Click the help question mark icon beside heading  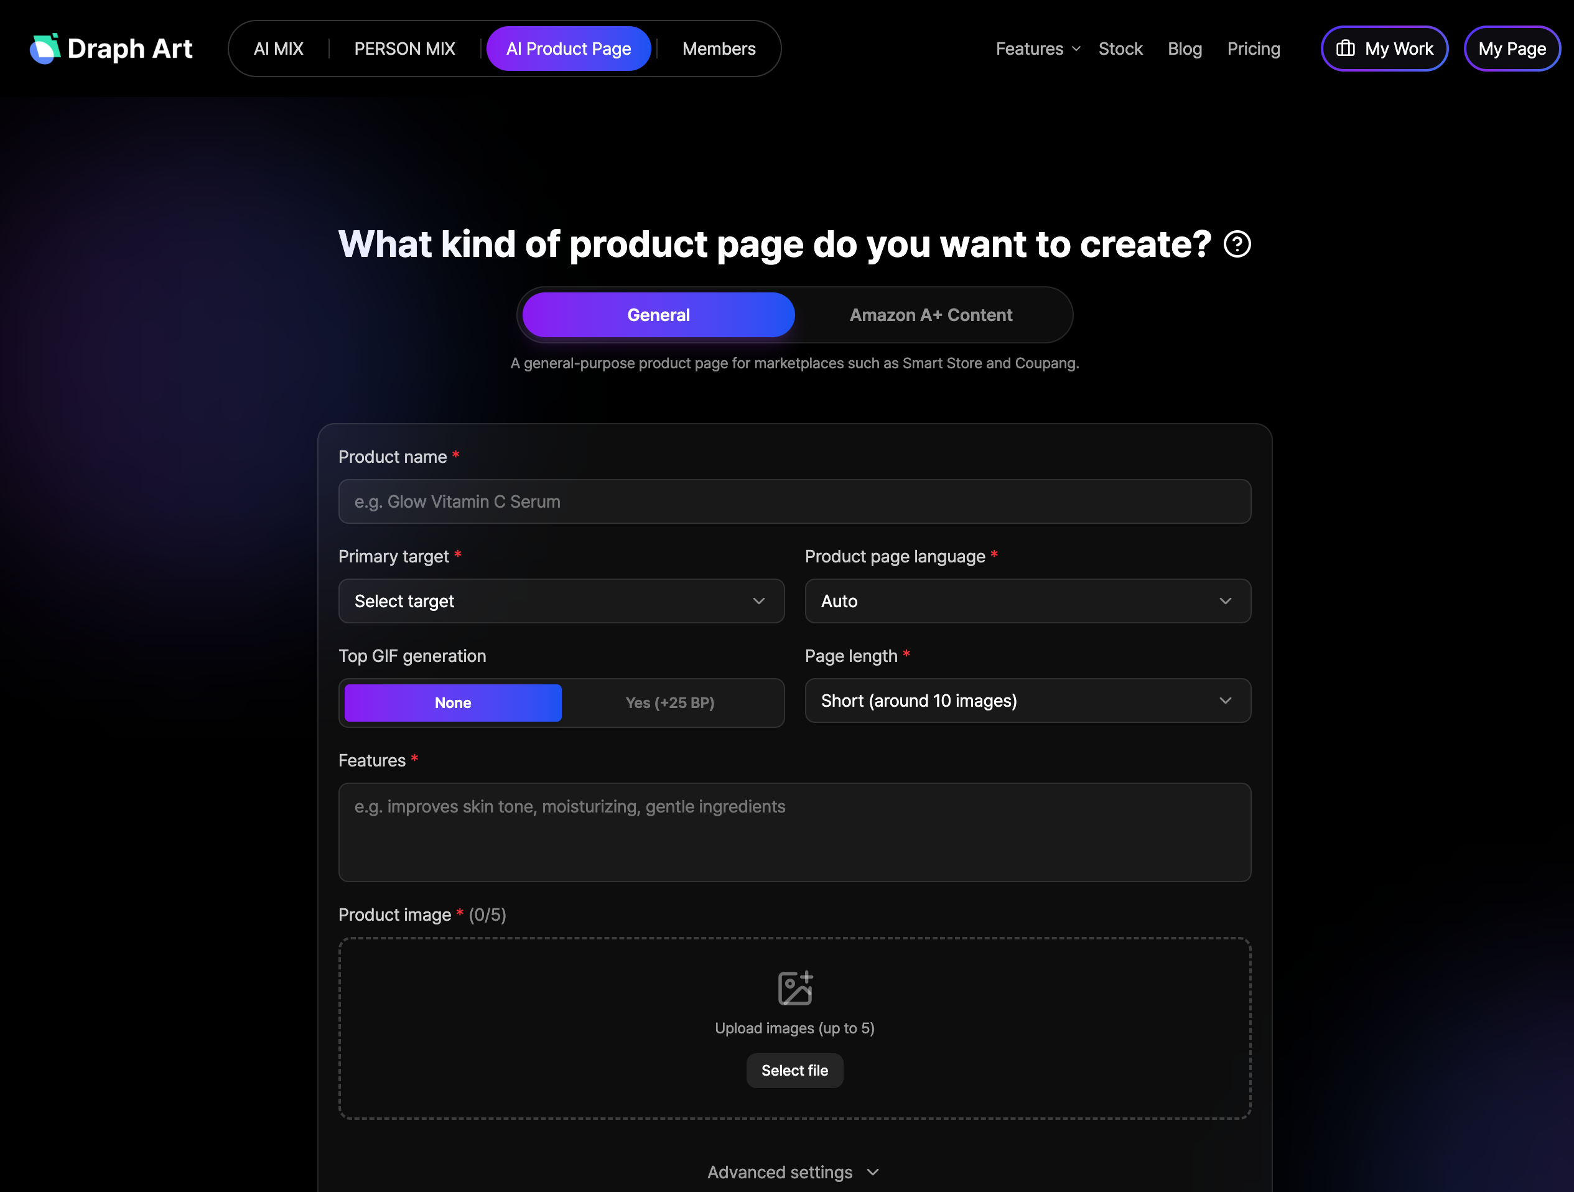pyautogui.click(x=1237, y=244)
